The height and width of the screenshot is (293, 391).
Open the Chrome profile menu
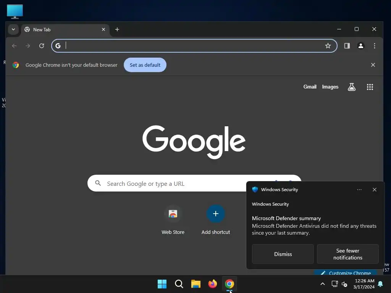tap(360, 46)
